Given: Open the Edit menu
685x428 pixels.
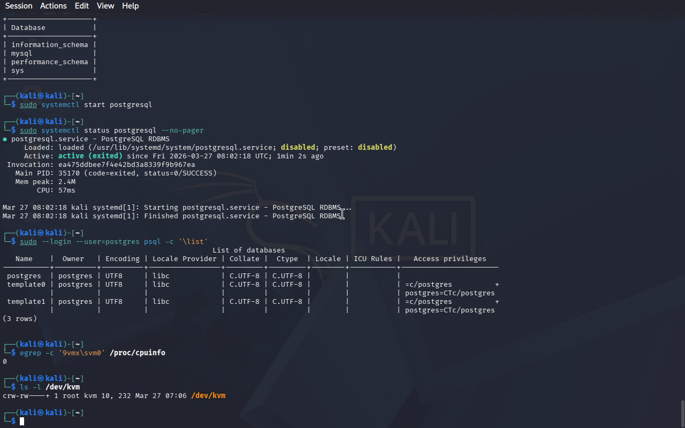Looking at the screenshot, I should tap(82, 6).
